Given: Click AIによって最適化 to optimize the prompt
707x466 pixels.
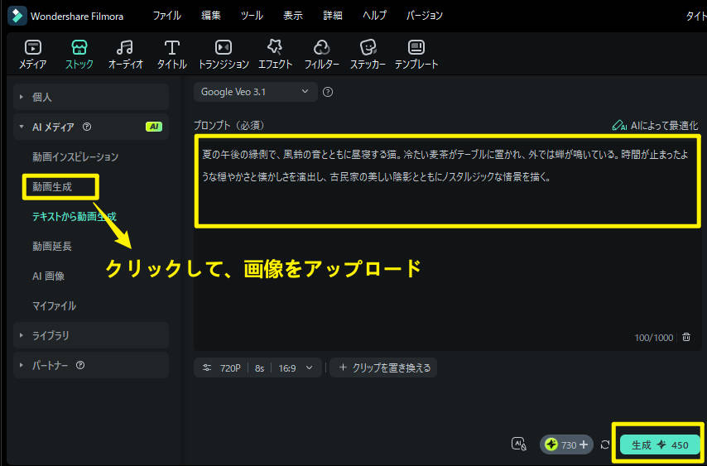Looking at the screenshot, I should click(x=655, y=126).
